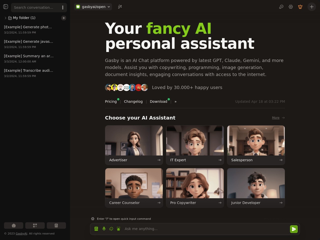
Task: Collapse the sidebar panel icon
Action: click(6, 7)
